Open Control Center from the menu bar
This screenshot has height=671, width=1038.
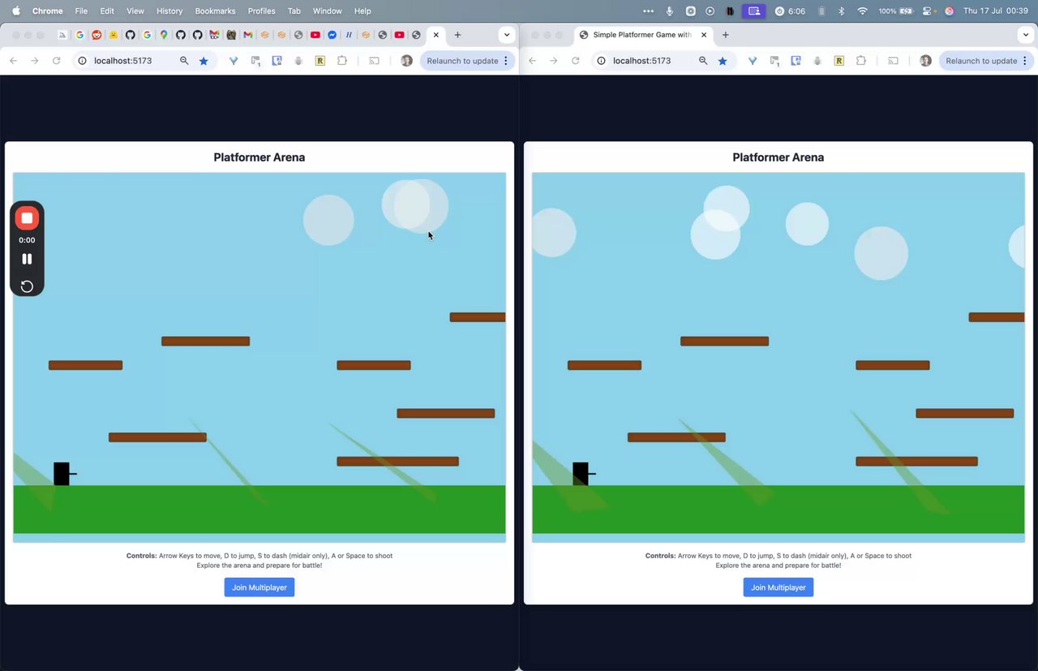(929, 11)
